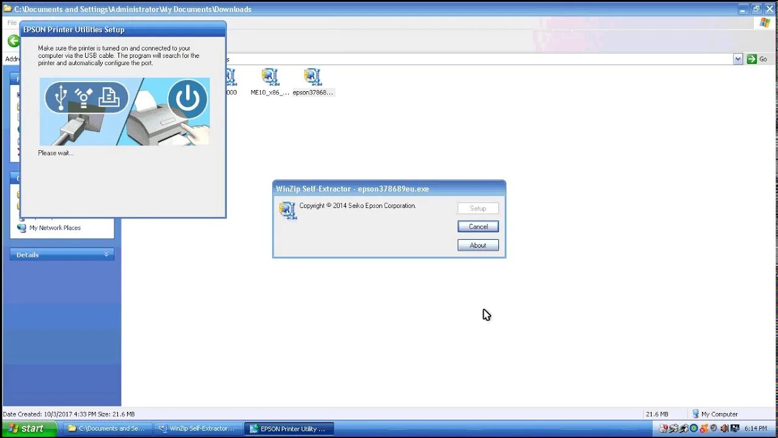
Task: Click Cancel in WinZip Self-Extractor dialog
Action: click(478, 226)
